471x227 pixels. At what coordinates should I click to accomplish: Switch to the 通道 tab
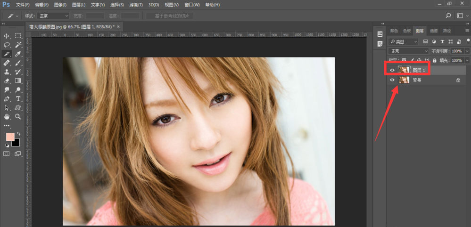(433, 31)
